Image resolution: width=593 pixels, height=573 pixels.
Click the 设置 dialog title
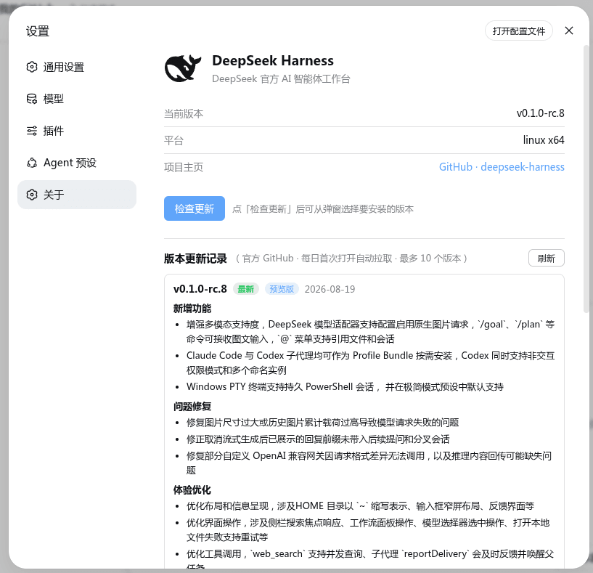(x=38, y=31)
